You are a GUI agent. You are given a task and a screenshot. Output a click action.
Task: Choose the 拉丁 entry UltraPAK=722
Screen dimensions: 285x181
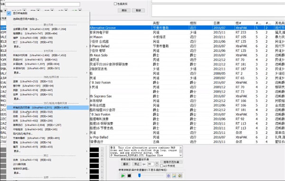[48, 42]
